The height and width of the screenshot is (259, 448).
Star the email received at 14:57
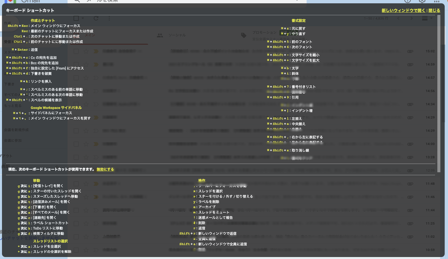click(x=86, y=78)
